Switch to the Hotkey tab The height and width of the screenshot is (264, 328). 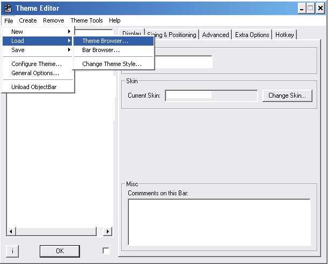tap(285, 35)
